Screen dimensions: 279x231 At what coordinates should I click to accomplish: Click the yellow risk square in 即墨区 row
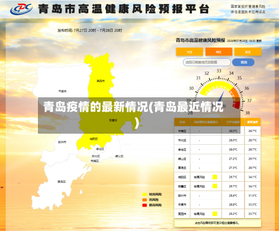[x=215, y=186]
